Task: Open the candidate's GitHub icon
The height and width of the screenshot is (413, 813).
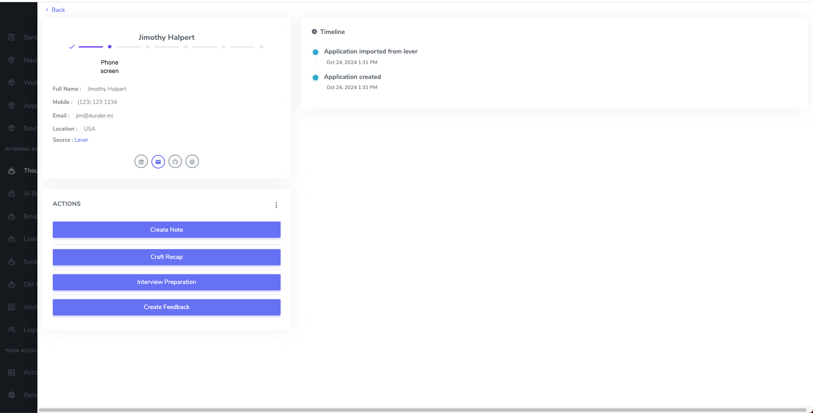Action: (175, 162)
